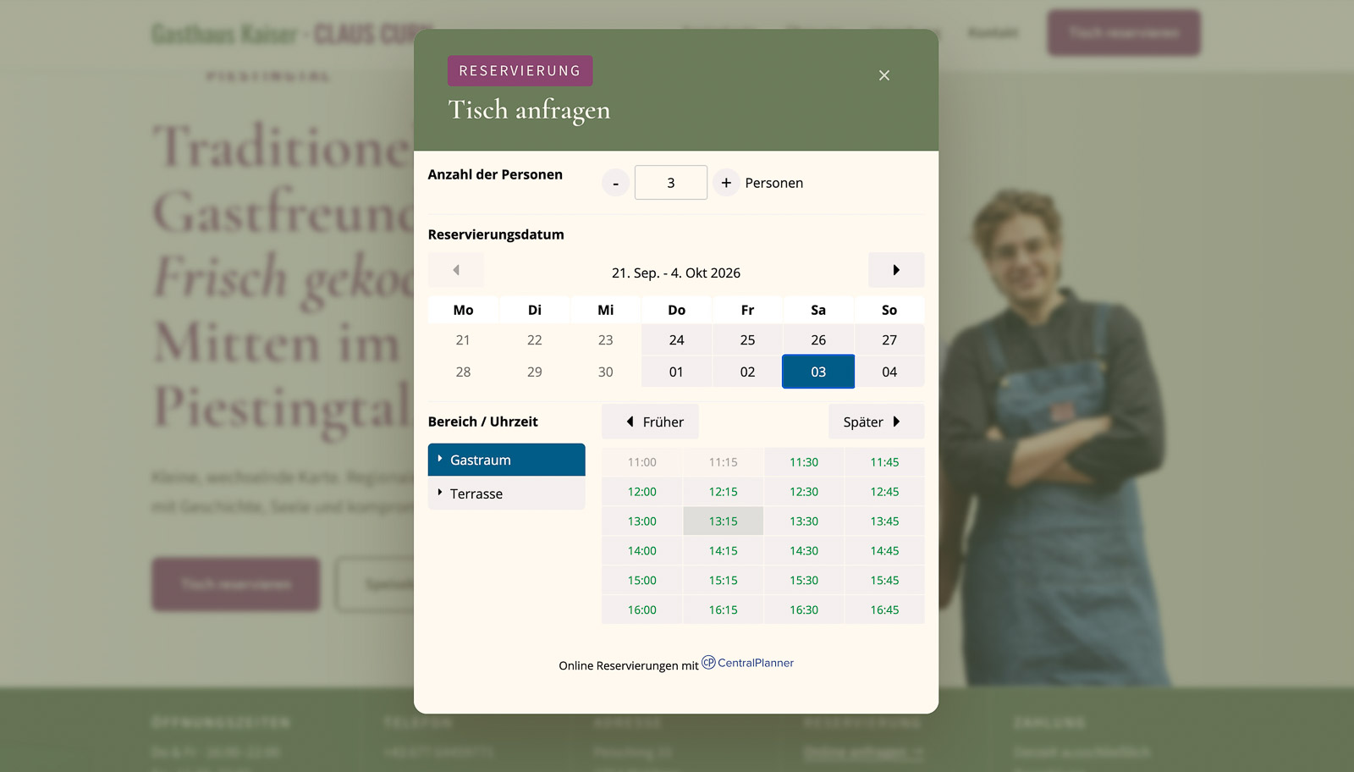
Task: Choose the 13:15 time slot
Action: tap(723, 521)
